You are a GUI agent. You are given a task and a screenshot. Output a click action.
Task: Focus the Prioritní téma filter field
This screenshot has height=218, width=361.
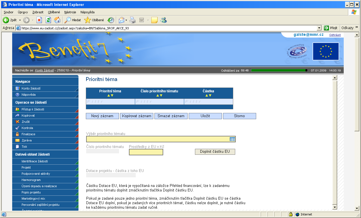(x=111, y=102)
